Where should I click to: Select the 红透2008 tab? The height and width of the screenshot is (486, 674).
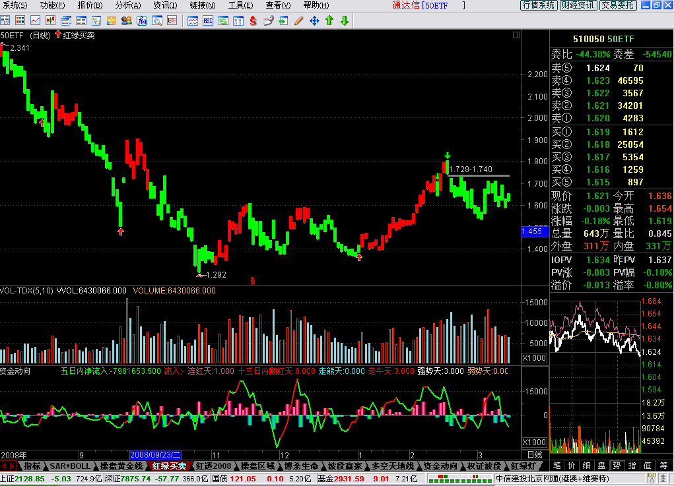click(x=214, y=466)
